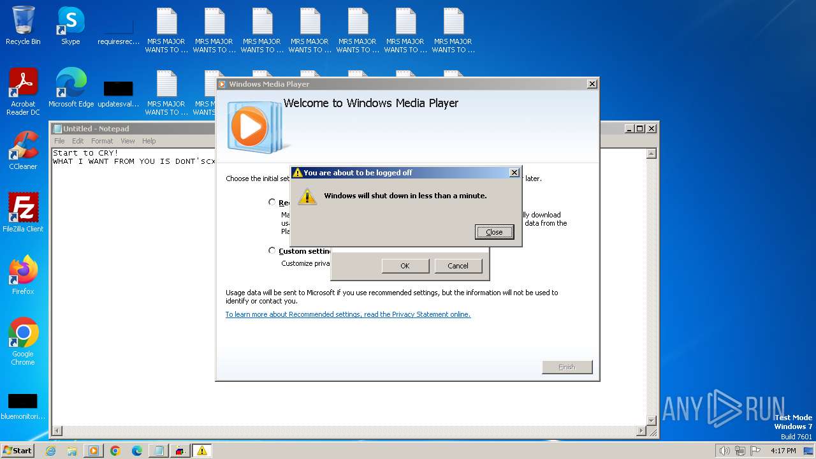This screenshot has height=459, width=816.
Task: Open the Edit menu in Notepad
Action: (78, 141)
